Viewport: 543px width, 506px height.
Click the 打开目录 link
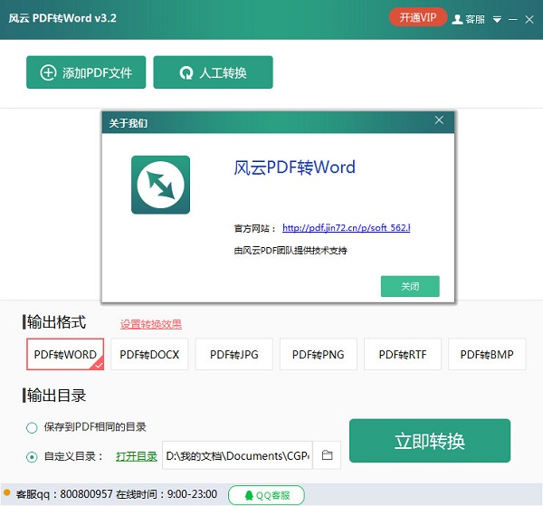(137, 456)
